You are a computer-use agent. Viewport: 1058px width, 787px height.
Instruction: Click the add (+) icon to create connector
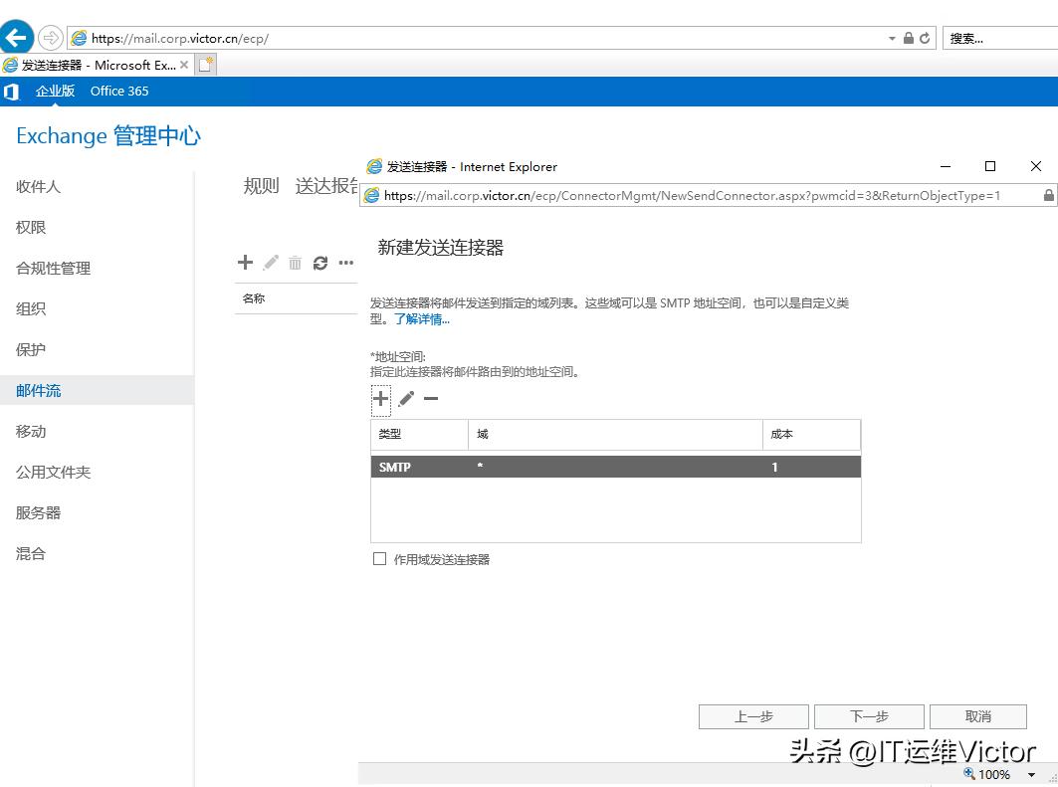pyautogui.click(x=245, y=262)
